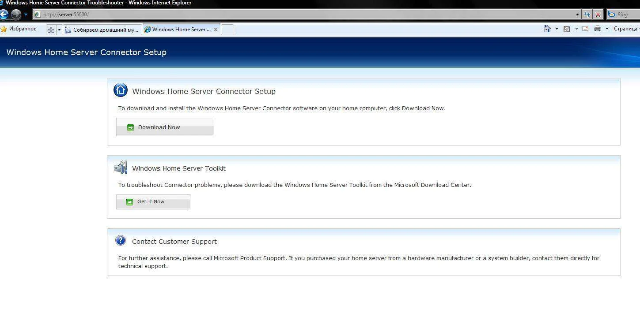The width and height of the screenshot is (640, 328).
Task: Click the Bing search box
Action: click(623, 15)
